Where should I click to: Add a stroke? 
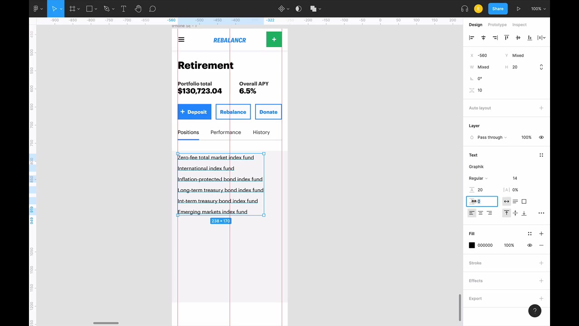click(x=541, y=263)
